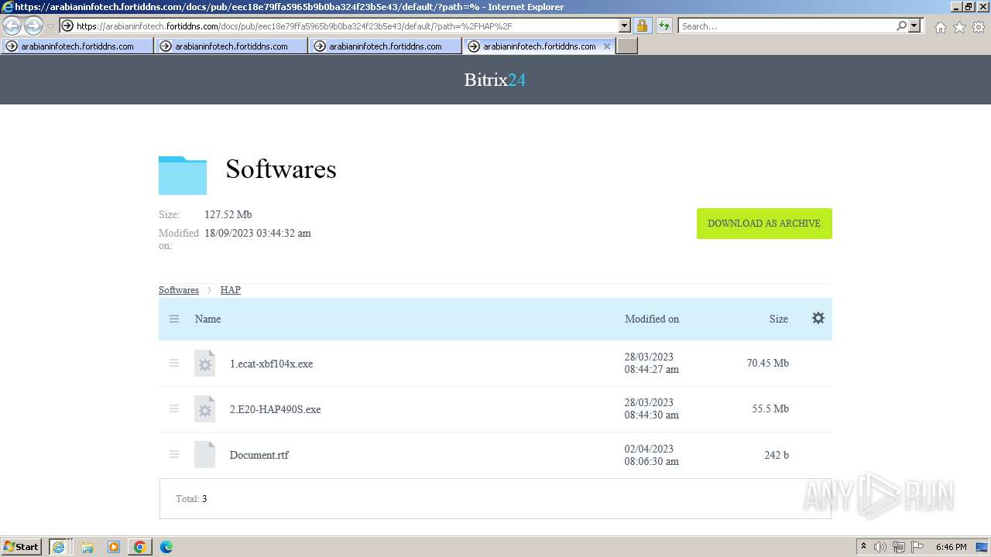Click the 6:46 PM taskbar clock
This screenshot has width=991, height=557.
pyautogui.click(x=951, y=547)
